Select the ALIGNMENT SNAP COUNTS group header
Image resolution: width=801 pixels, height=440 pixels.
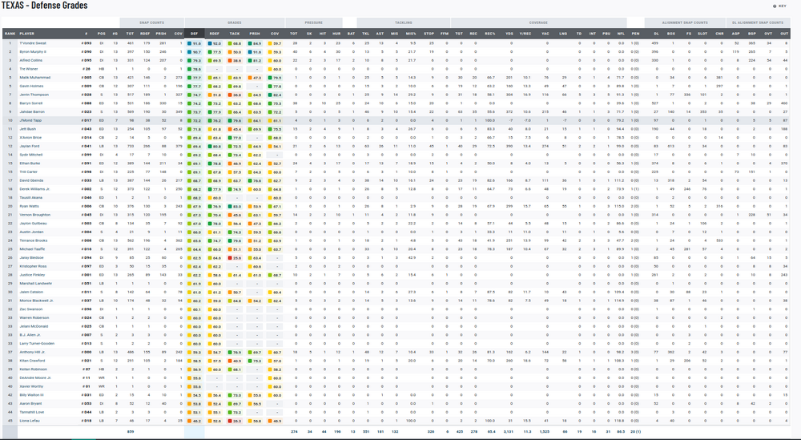point(685,22)
